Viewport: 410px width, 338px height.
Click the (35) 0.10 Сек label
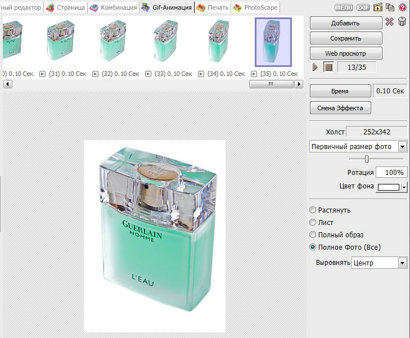(279, 74)
